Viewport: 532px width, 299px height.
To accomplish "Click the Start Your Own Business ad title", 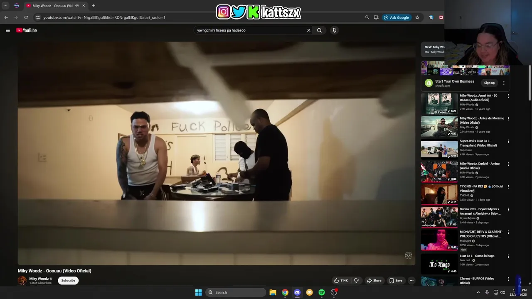I will 455,81.
